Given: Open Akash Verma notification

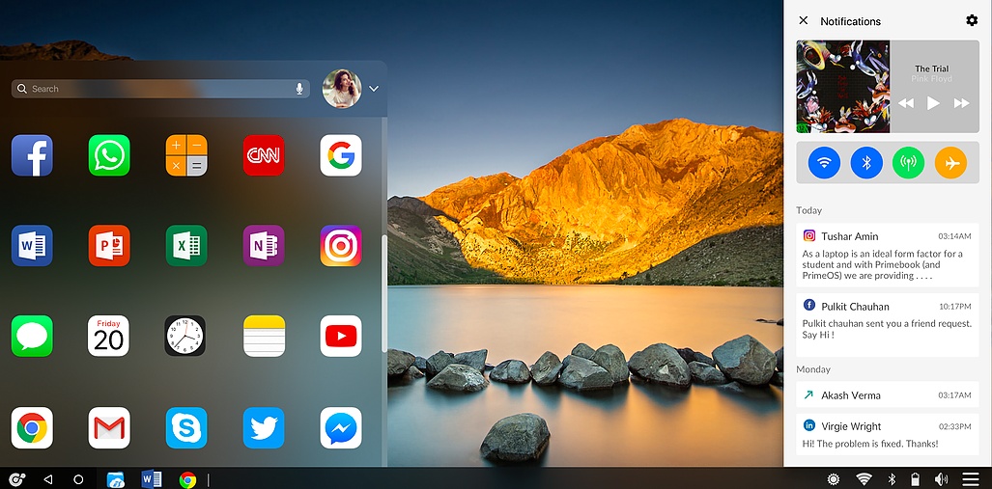Looking at the screenshot, I should [x=887, y=394].
